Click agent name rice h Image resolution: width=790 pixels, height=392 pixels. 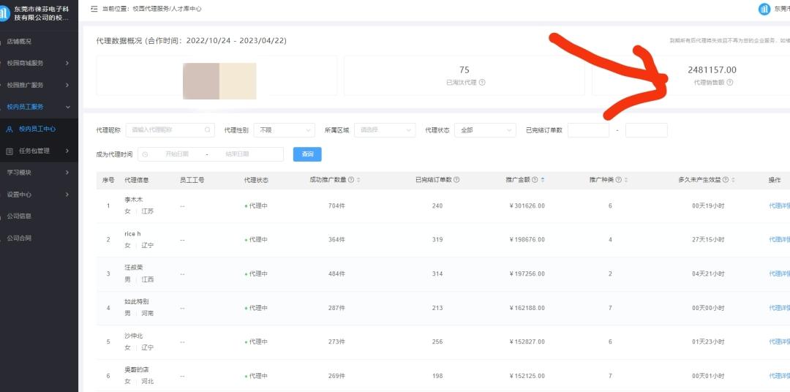click(132, 234)
